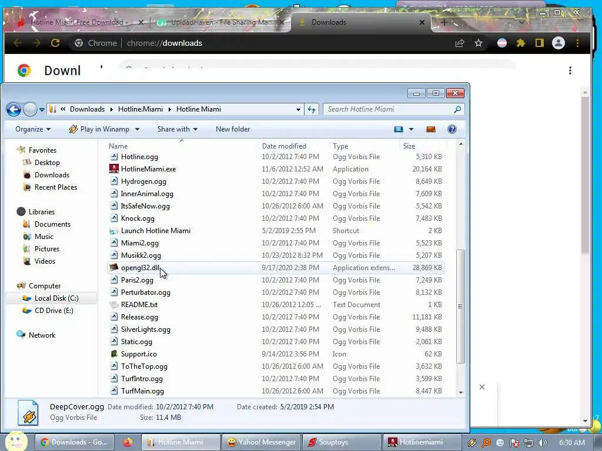Screen dimensions: 602x451
Task: Click Downloads in the address breadcrumb
Action: coord(87,109)
